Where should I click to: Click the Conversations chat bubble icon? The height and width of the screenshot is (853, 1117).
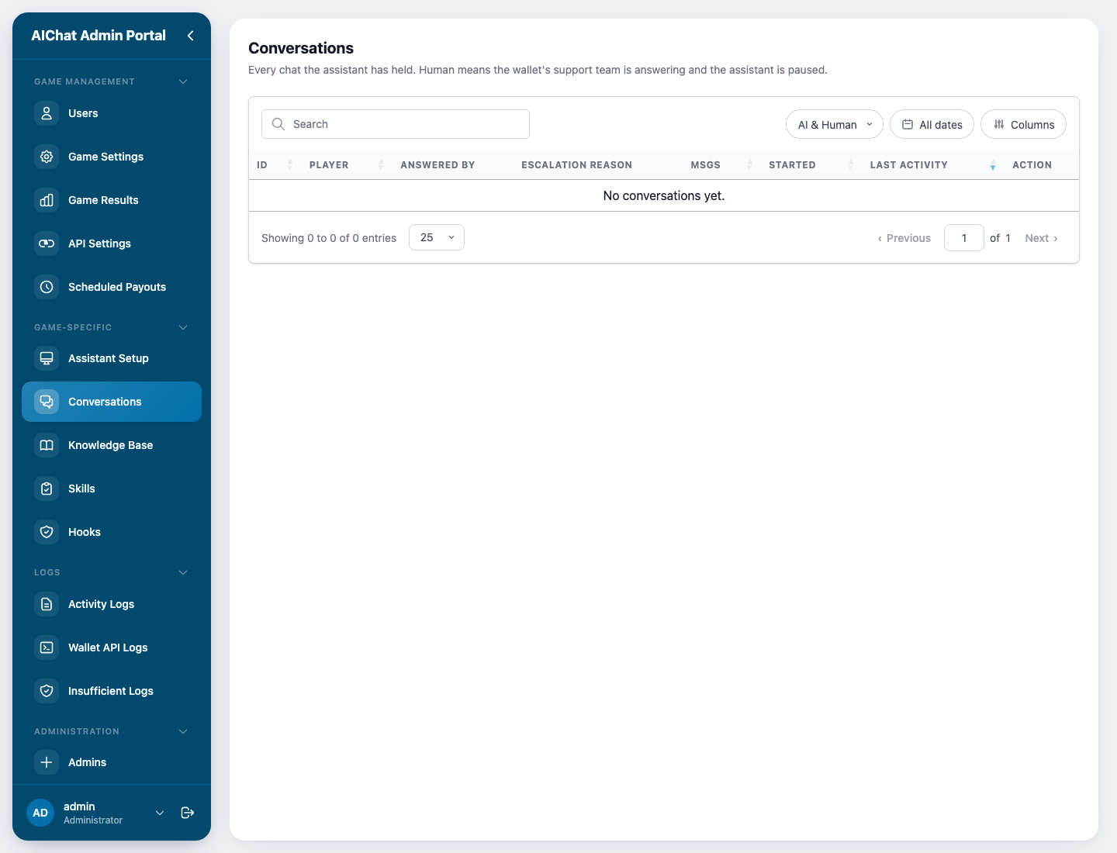pos(47,402)
